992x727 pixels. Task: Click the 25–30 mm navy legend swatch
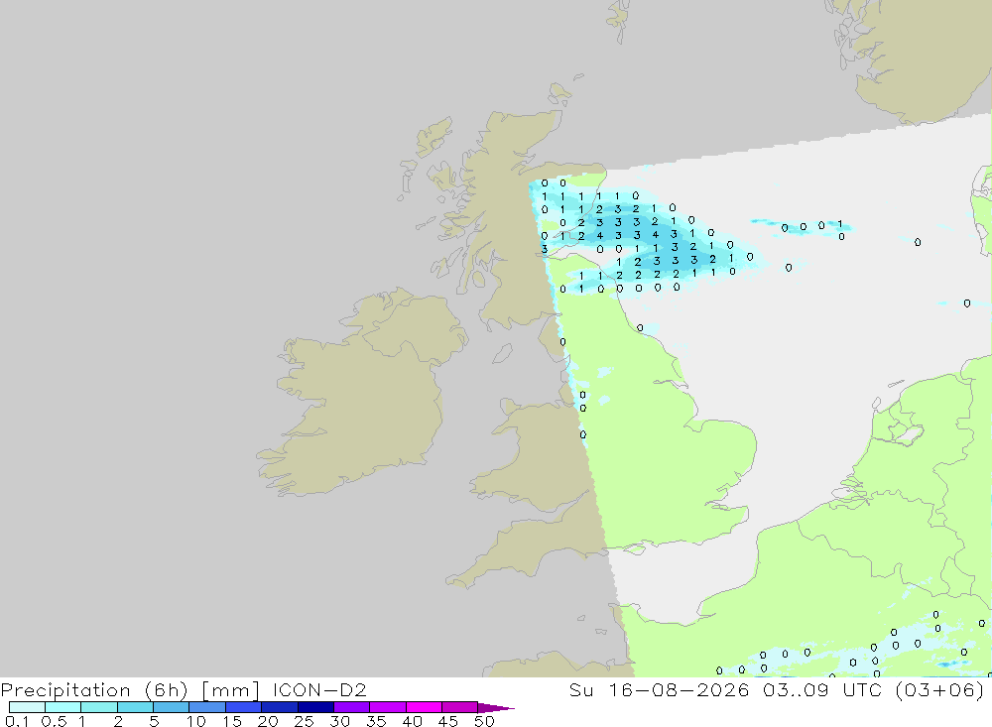[x=315, y=707]
